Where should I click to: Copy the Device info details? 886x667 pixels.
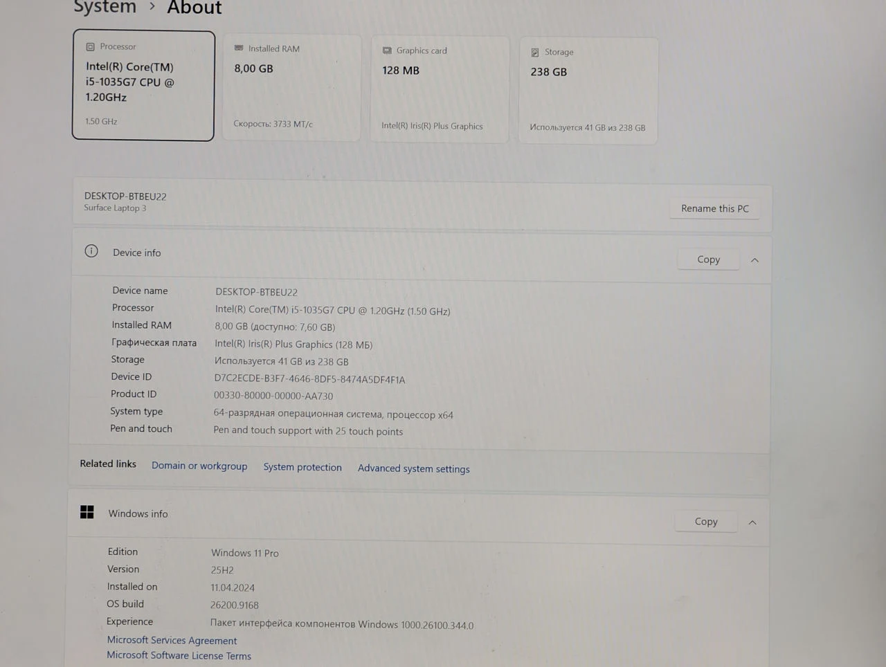click(708, 259)
